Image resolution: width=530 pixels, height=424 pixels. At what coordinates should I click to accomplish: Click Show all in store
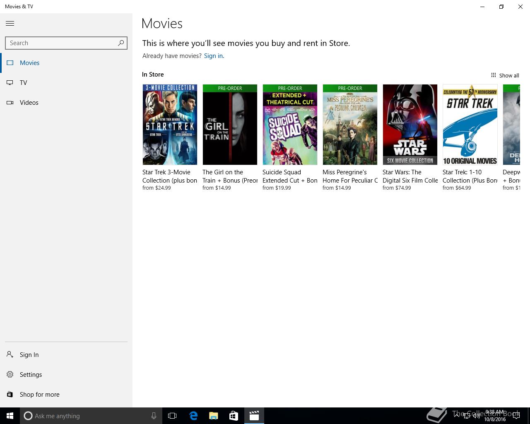[505, 75]
